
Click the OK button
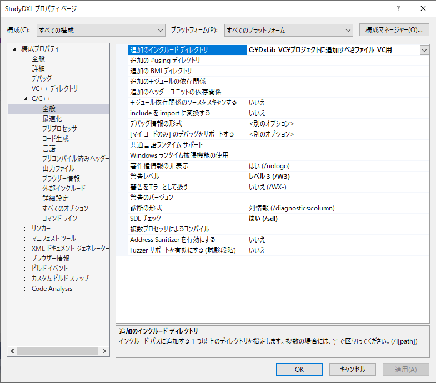(x=299, y=369)
